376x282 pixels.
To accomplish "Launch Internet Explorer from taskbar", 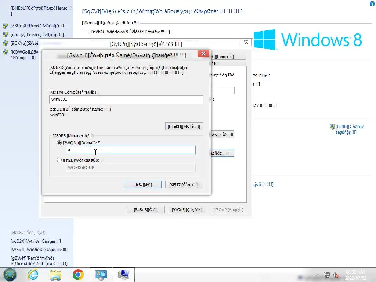I will [33, 275].
